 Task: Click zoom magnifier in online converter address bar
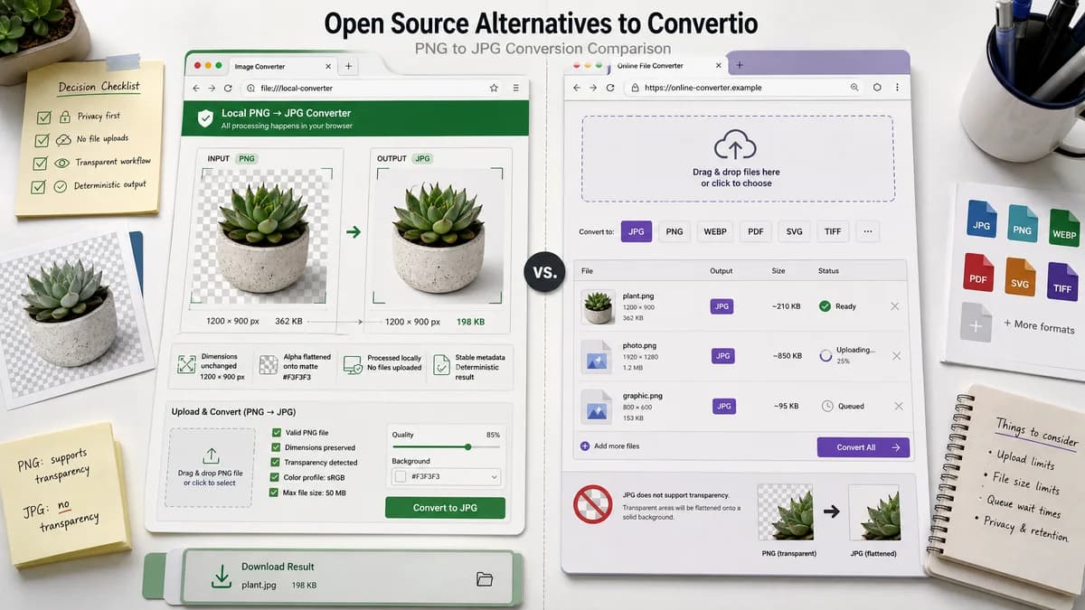pyautogui.click(x=854, y=88)
